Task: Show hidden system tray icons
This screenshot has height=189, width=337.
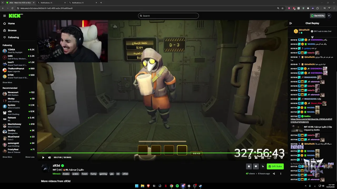Action: coord(305,186)
